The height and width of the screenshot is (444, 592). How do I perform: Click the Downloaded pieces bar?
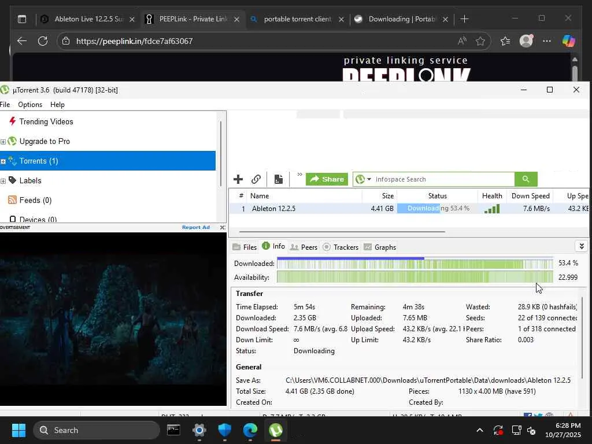point(415,263)
